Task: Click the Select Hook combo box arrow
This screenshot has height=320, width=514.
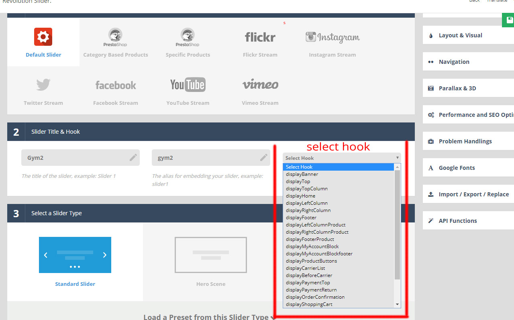Action: click(397, 158)
